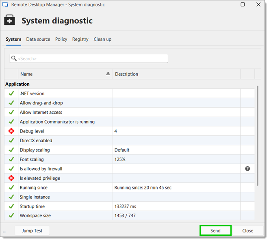
Task: Click the check icon beside Font scaling
Action: coord(11,159)
